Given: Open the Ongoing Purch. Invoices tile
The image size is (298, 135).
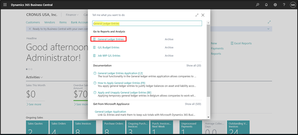Looking at the screenshot, I should pyautogui.click(x=138, y=128).
